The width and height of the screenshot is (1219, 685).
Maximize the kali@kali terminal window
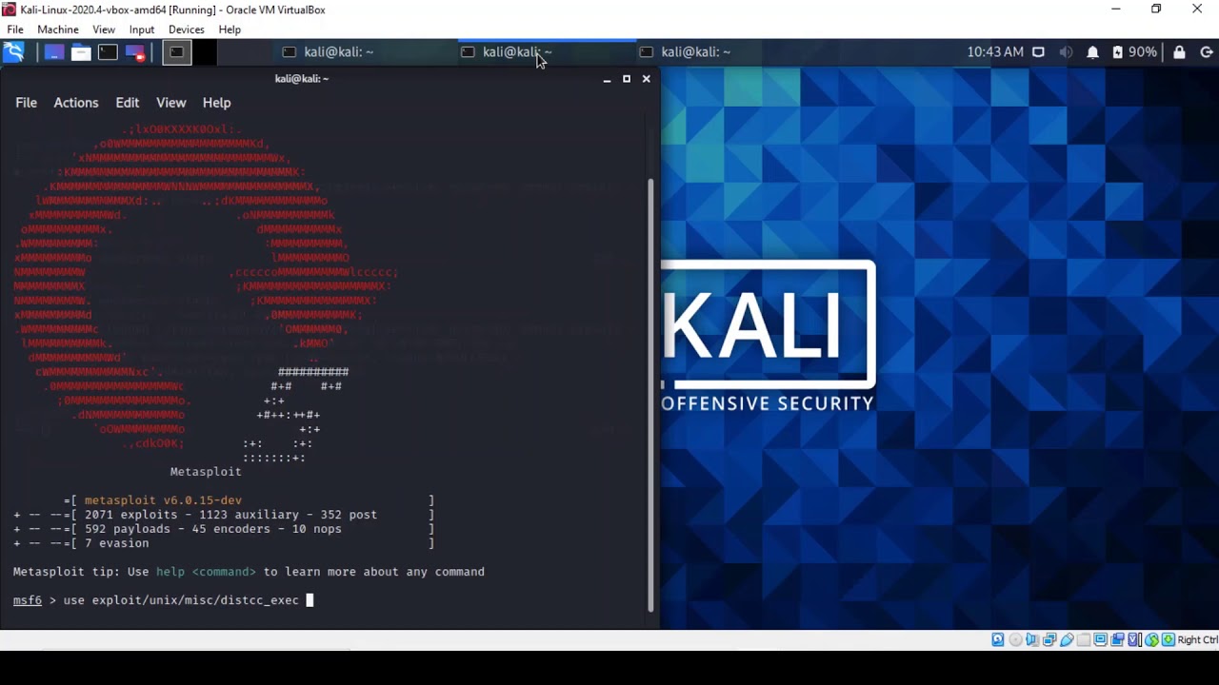click(627, 79)
